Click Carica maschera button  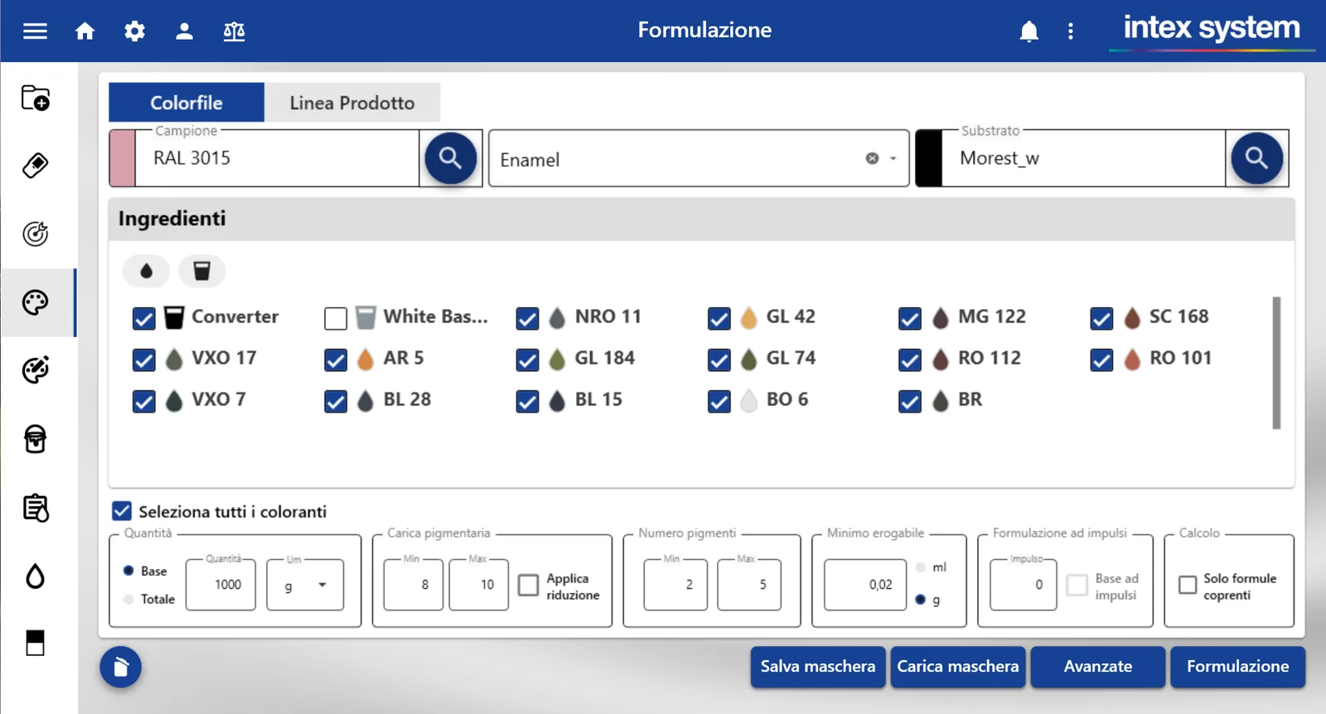click(x=958, y=667)
